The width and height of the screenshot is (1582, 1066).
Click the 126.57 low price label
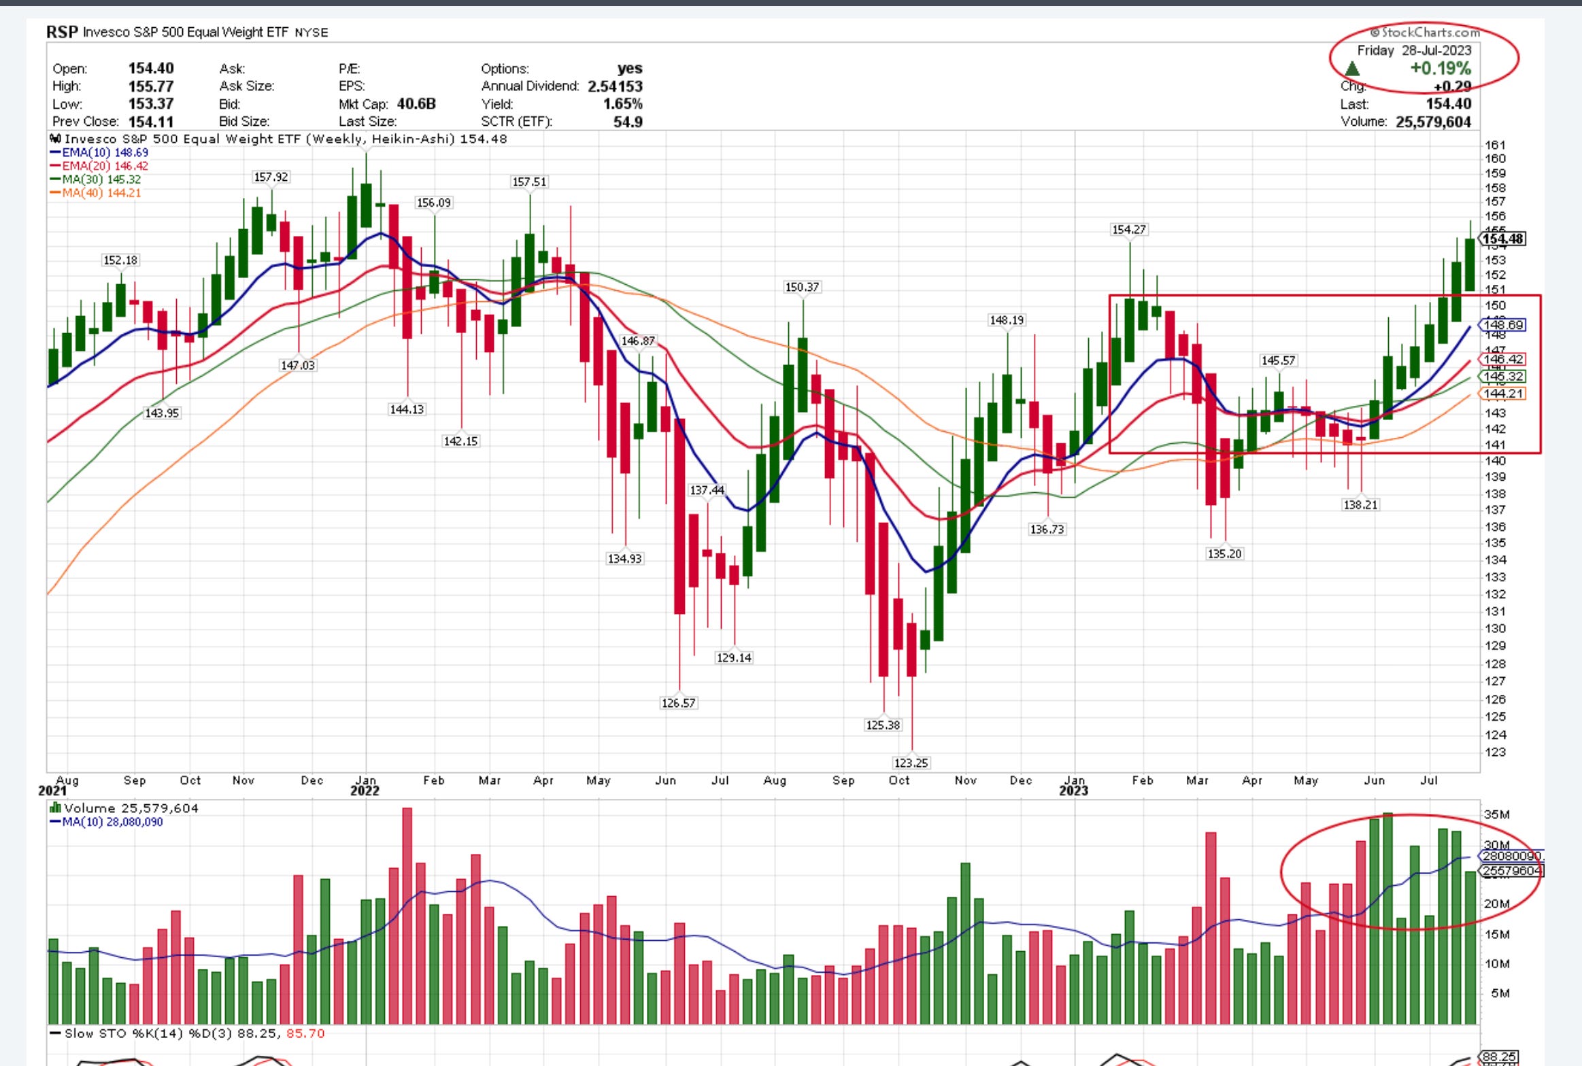click(679, 703)
